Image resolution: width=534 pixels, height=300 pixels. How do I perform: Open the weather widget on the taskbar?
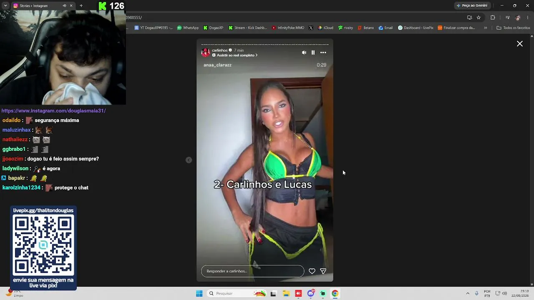[14, 293]
